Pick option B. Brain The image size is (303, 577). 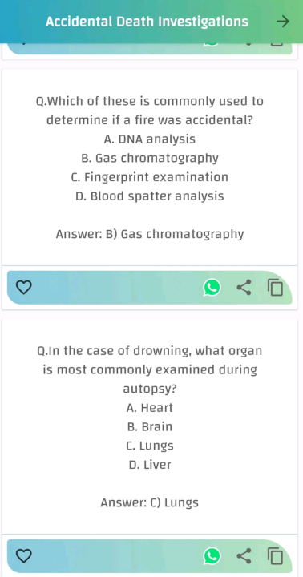(150, 427)
